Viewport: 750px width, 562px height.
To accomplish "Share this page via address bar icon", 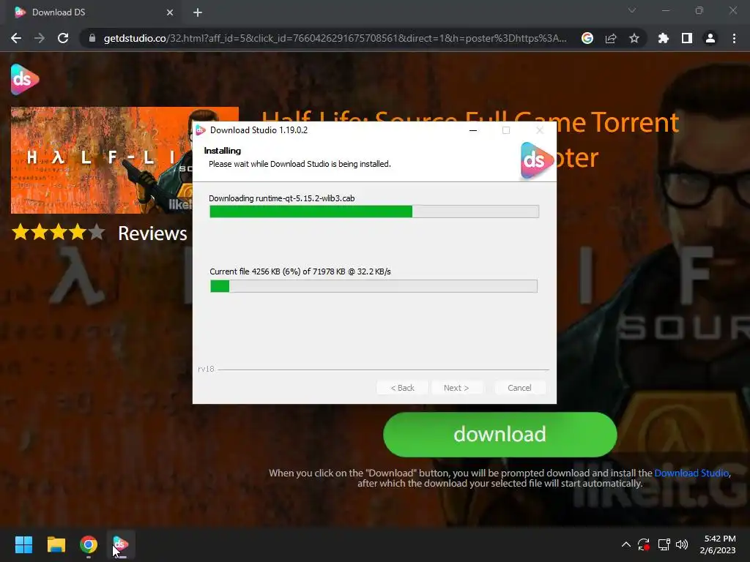I will [x=611, y=38].
